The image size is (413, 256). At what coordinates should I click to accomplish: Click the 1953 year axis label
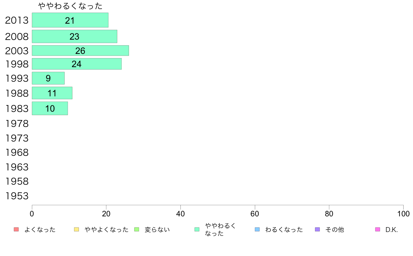tap(17, 196)
